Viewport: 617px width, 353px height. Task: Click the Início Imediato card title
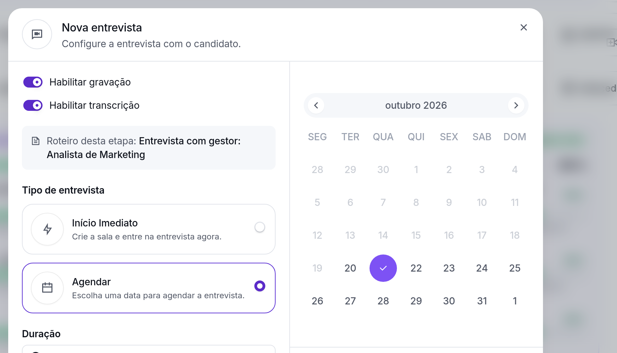tap(105, 223)
